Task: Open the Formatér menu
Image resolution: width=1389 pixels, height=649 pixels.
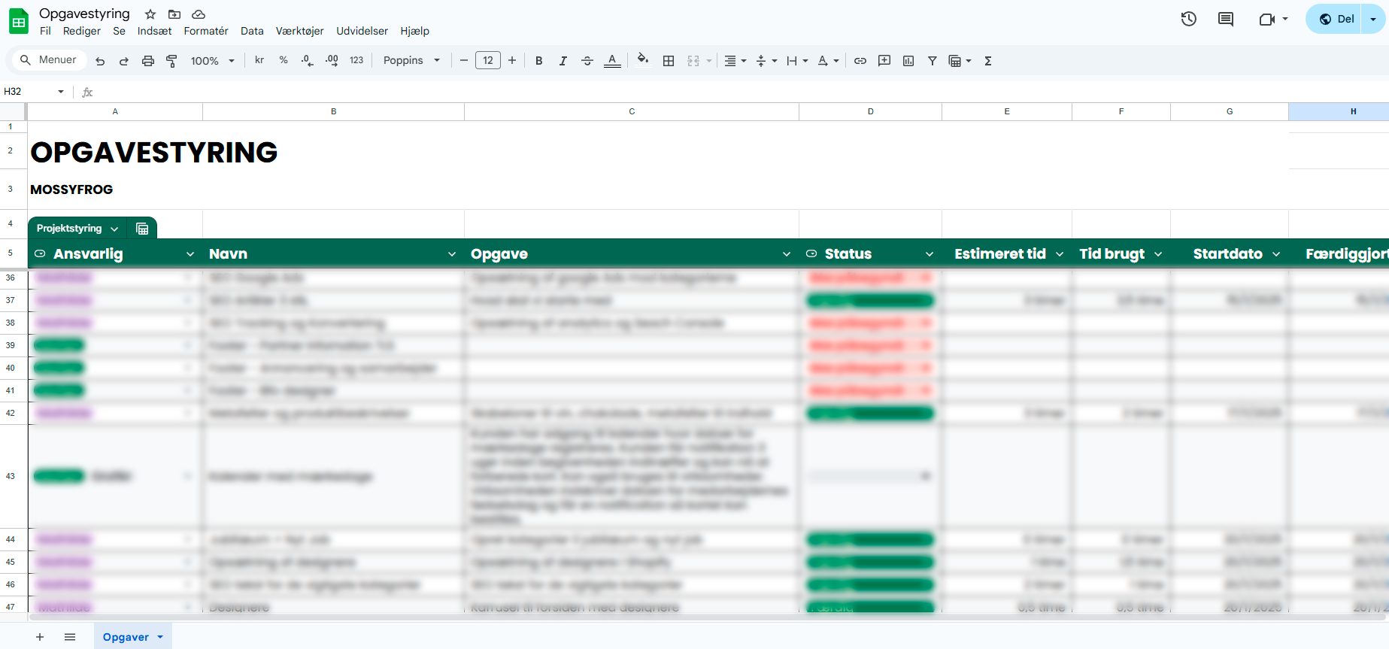Action: tap(206, 31)
